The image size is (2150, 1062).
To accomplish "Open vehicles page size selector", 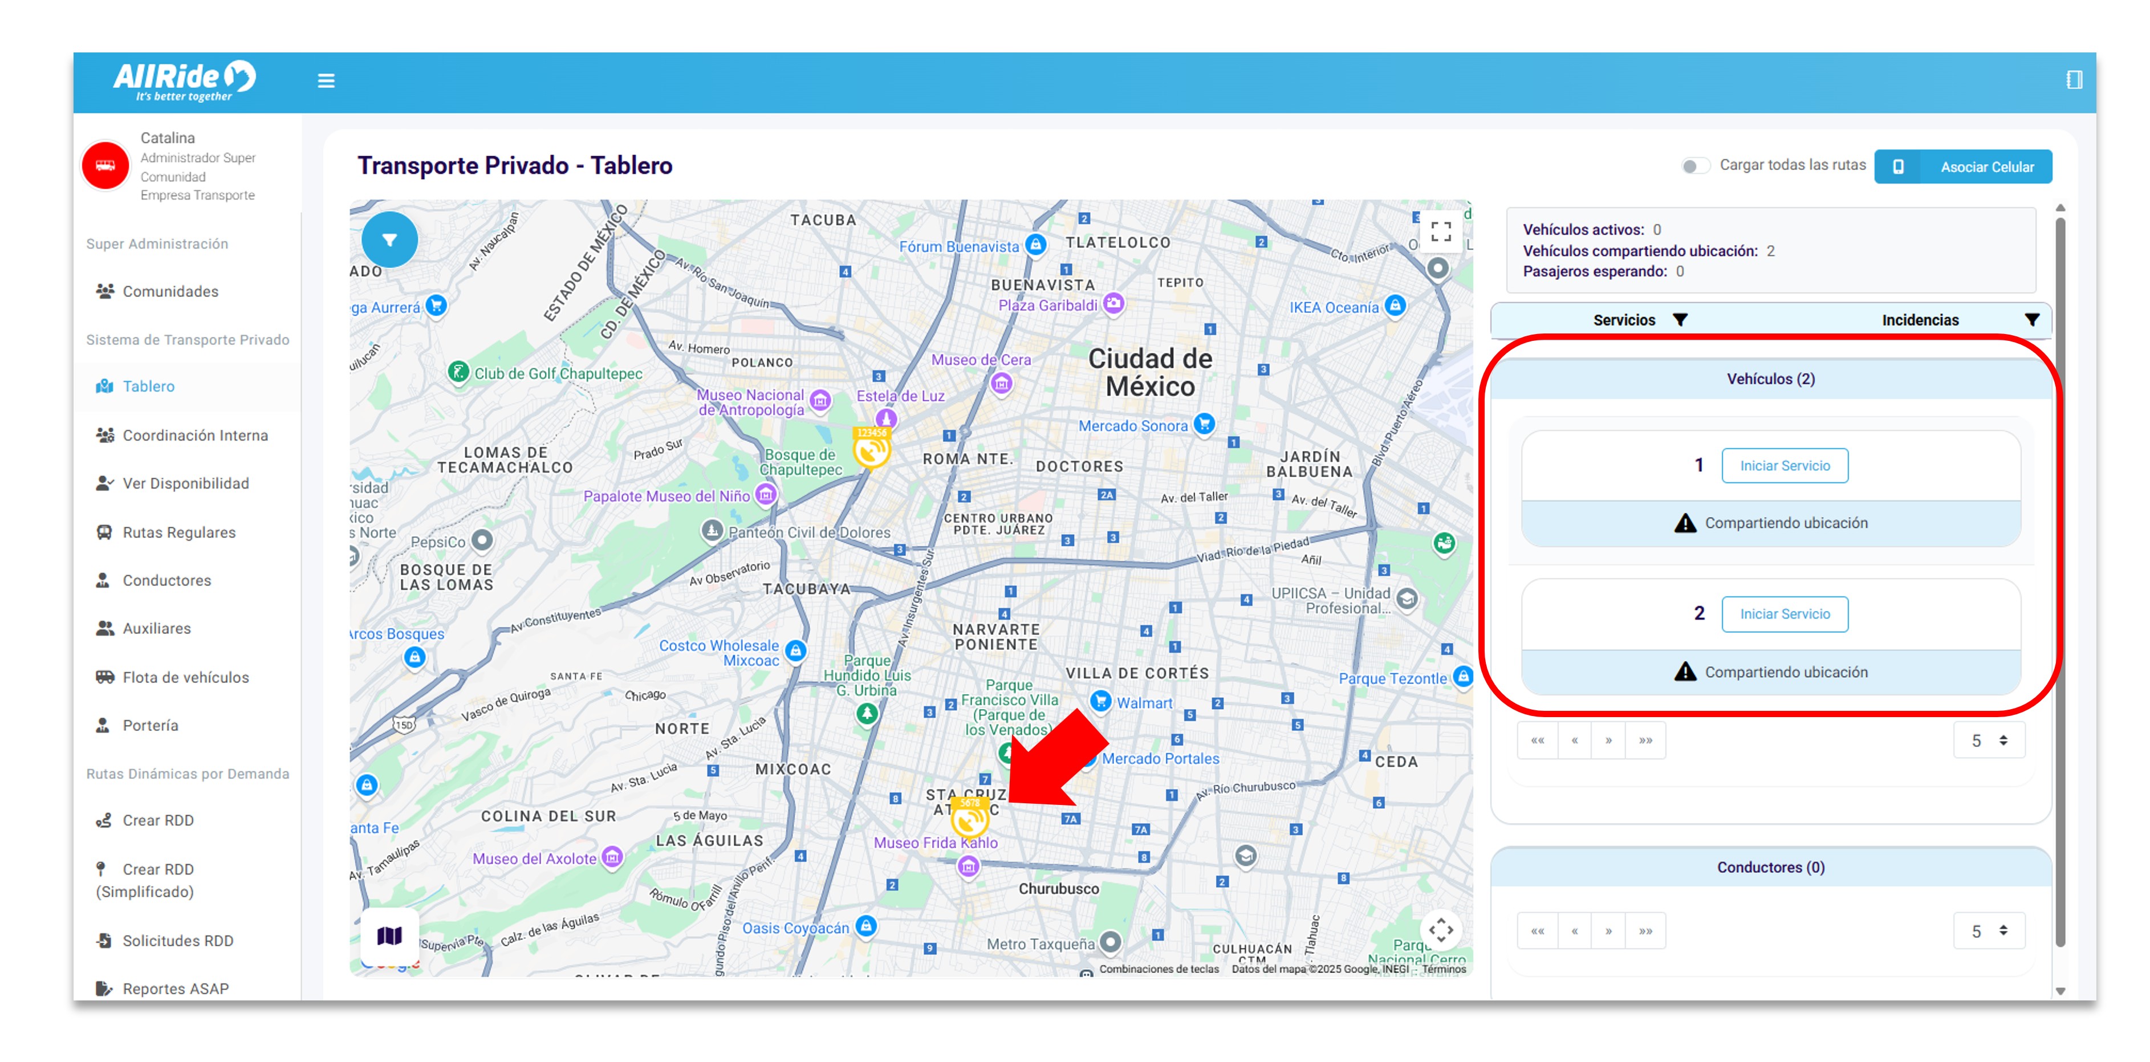I will 1988,740.
